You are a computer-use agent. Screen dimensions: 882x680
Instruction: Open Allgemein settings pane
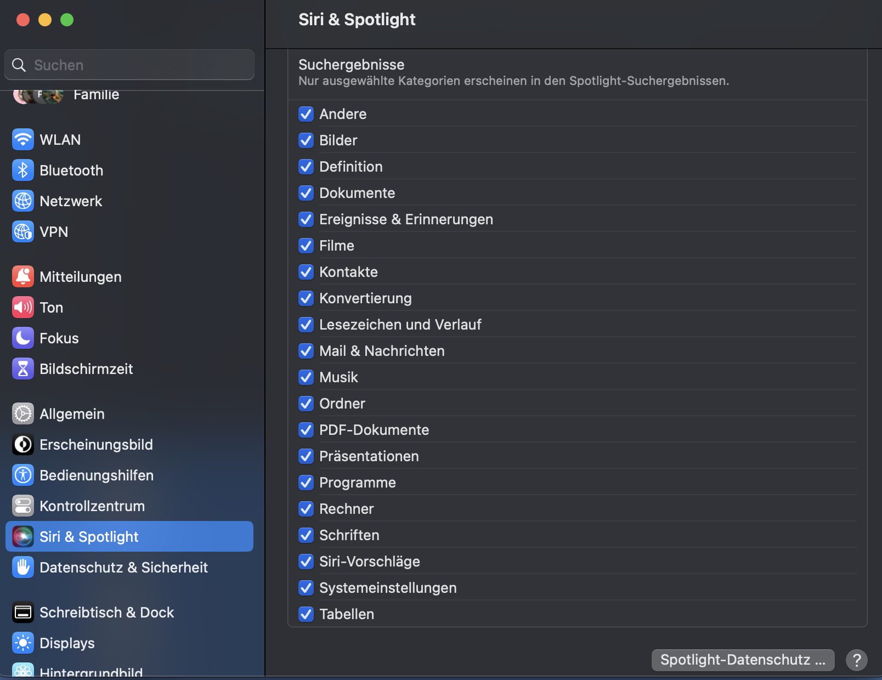click(x=72, y=414)
